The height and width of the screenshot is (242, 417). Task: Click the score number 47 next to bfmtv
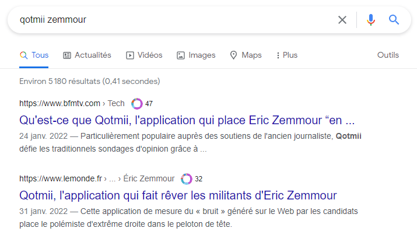149,104
